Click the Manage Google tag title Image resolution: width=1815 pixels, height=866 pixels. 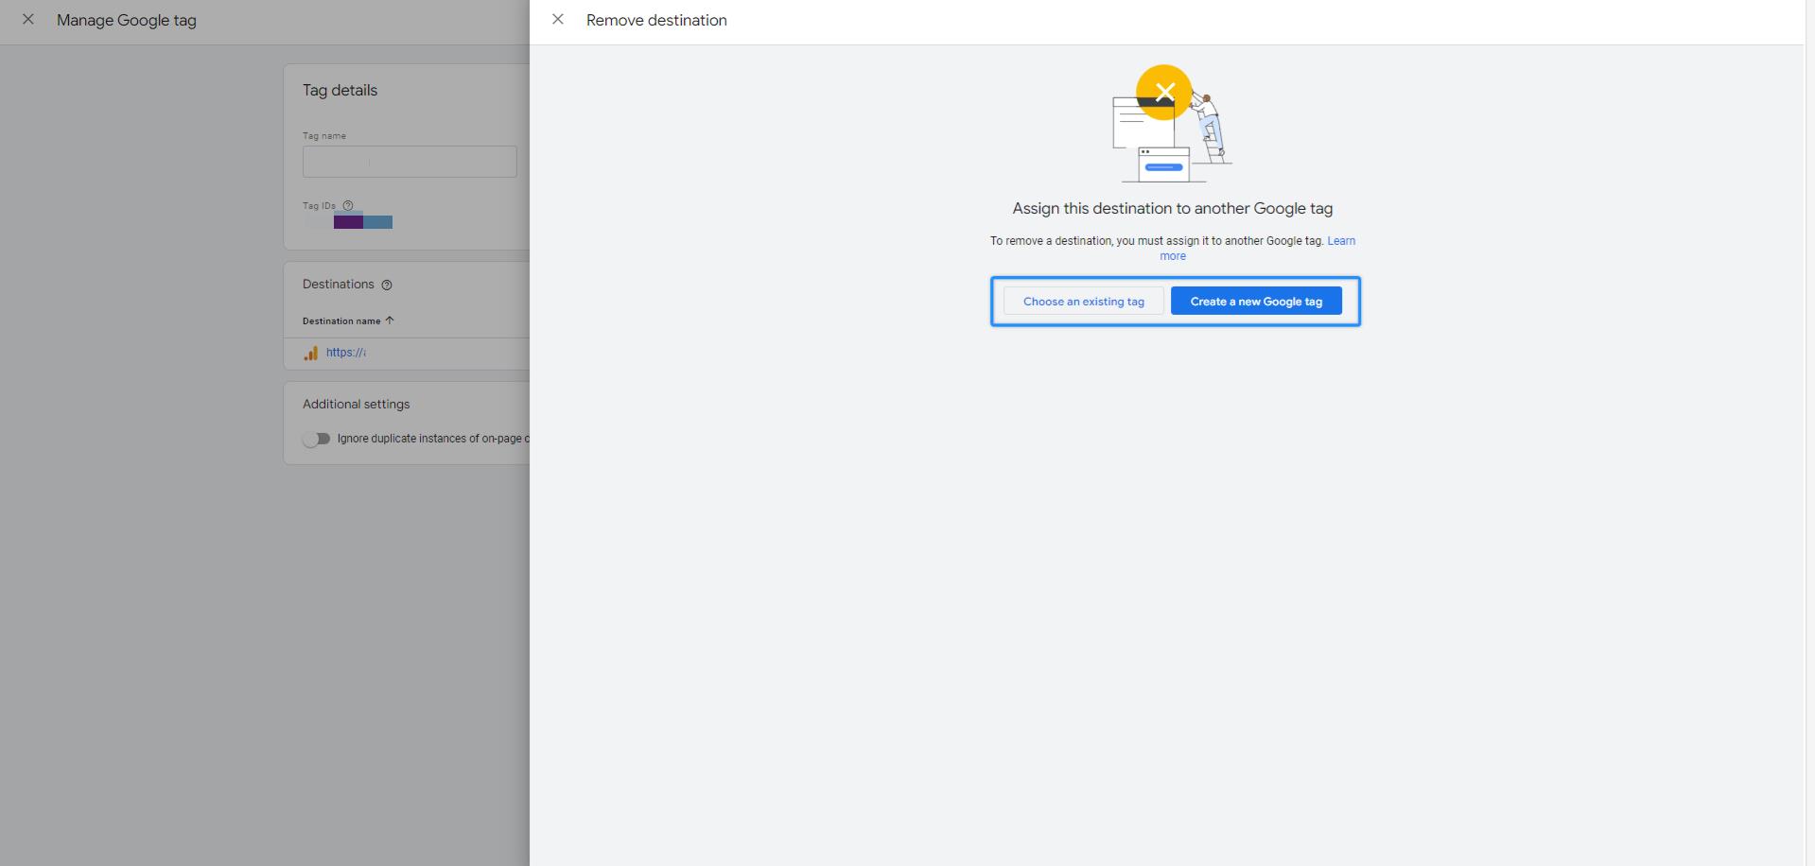(x=127, y=20)
